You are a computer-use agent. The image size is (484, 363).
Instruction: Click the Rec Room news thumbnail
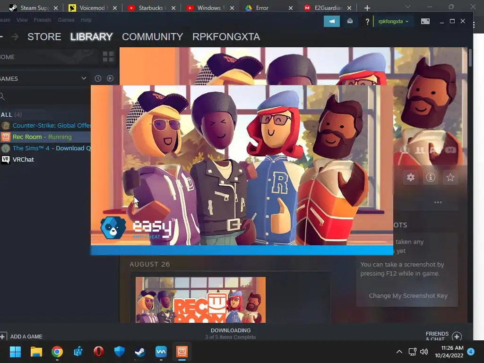pos(200,300)
